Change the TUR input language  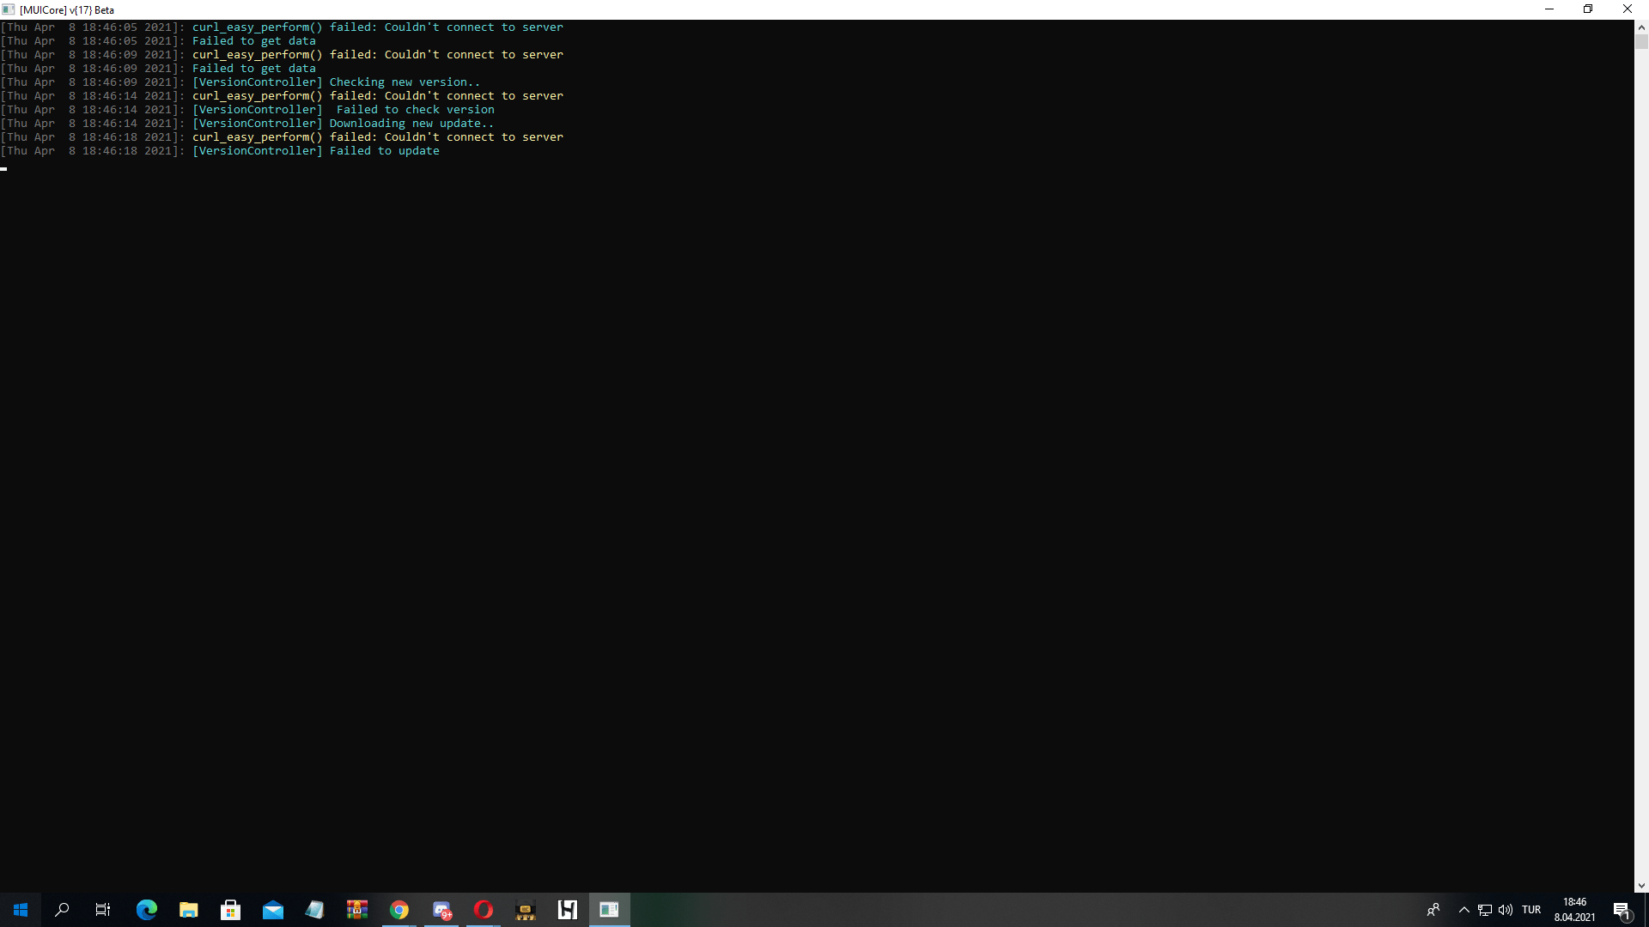point(1531,910)
